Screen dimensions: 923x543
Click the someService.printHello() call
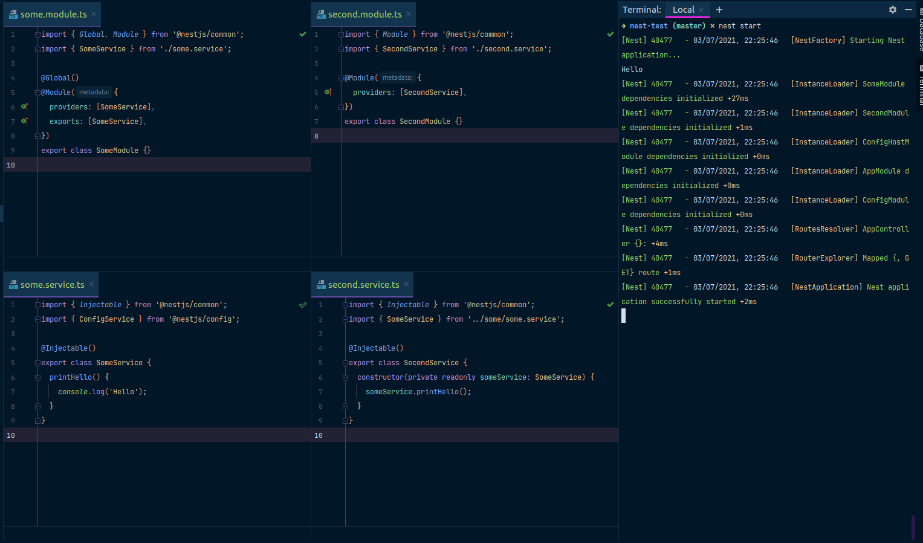(418, 392)
